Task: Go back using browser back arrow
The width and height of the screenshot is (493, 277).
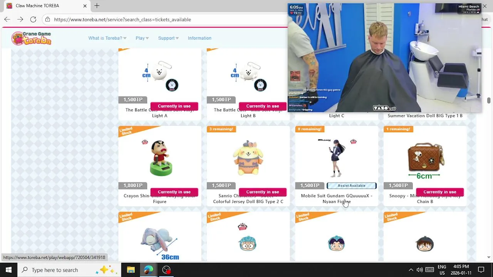Action: 7,19
